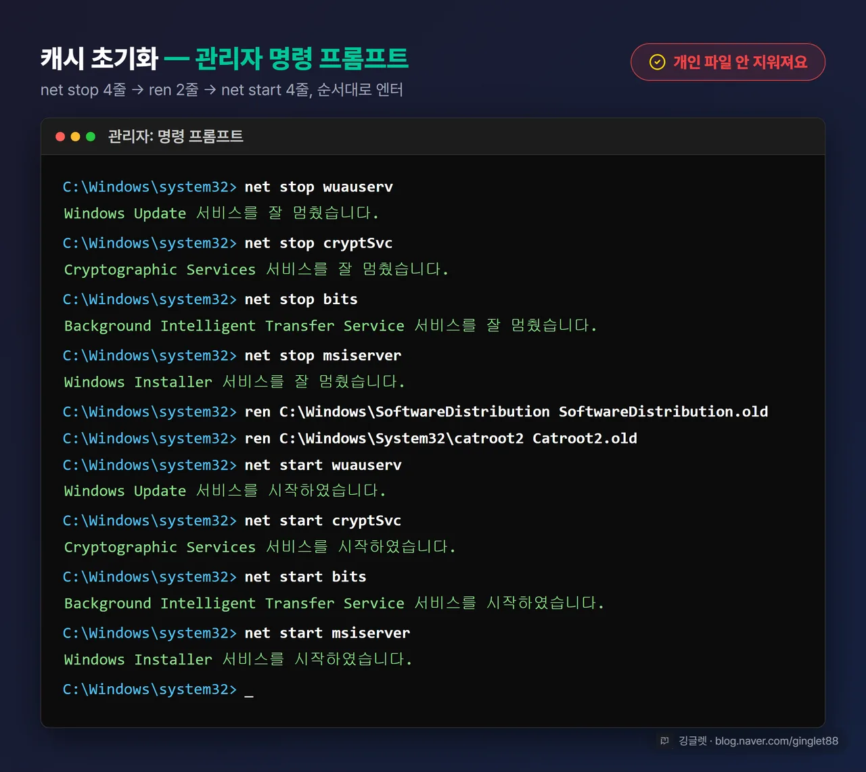Select the command 'net start wuauserv'
Screen dimensions: 866x772
click(x=323, y=465)
